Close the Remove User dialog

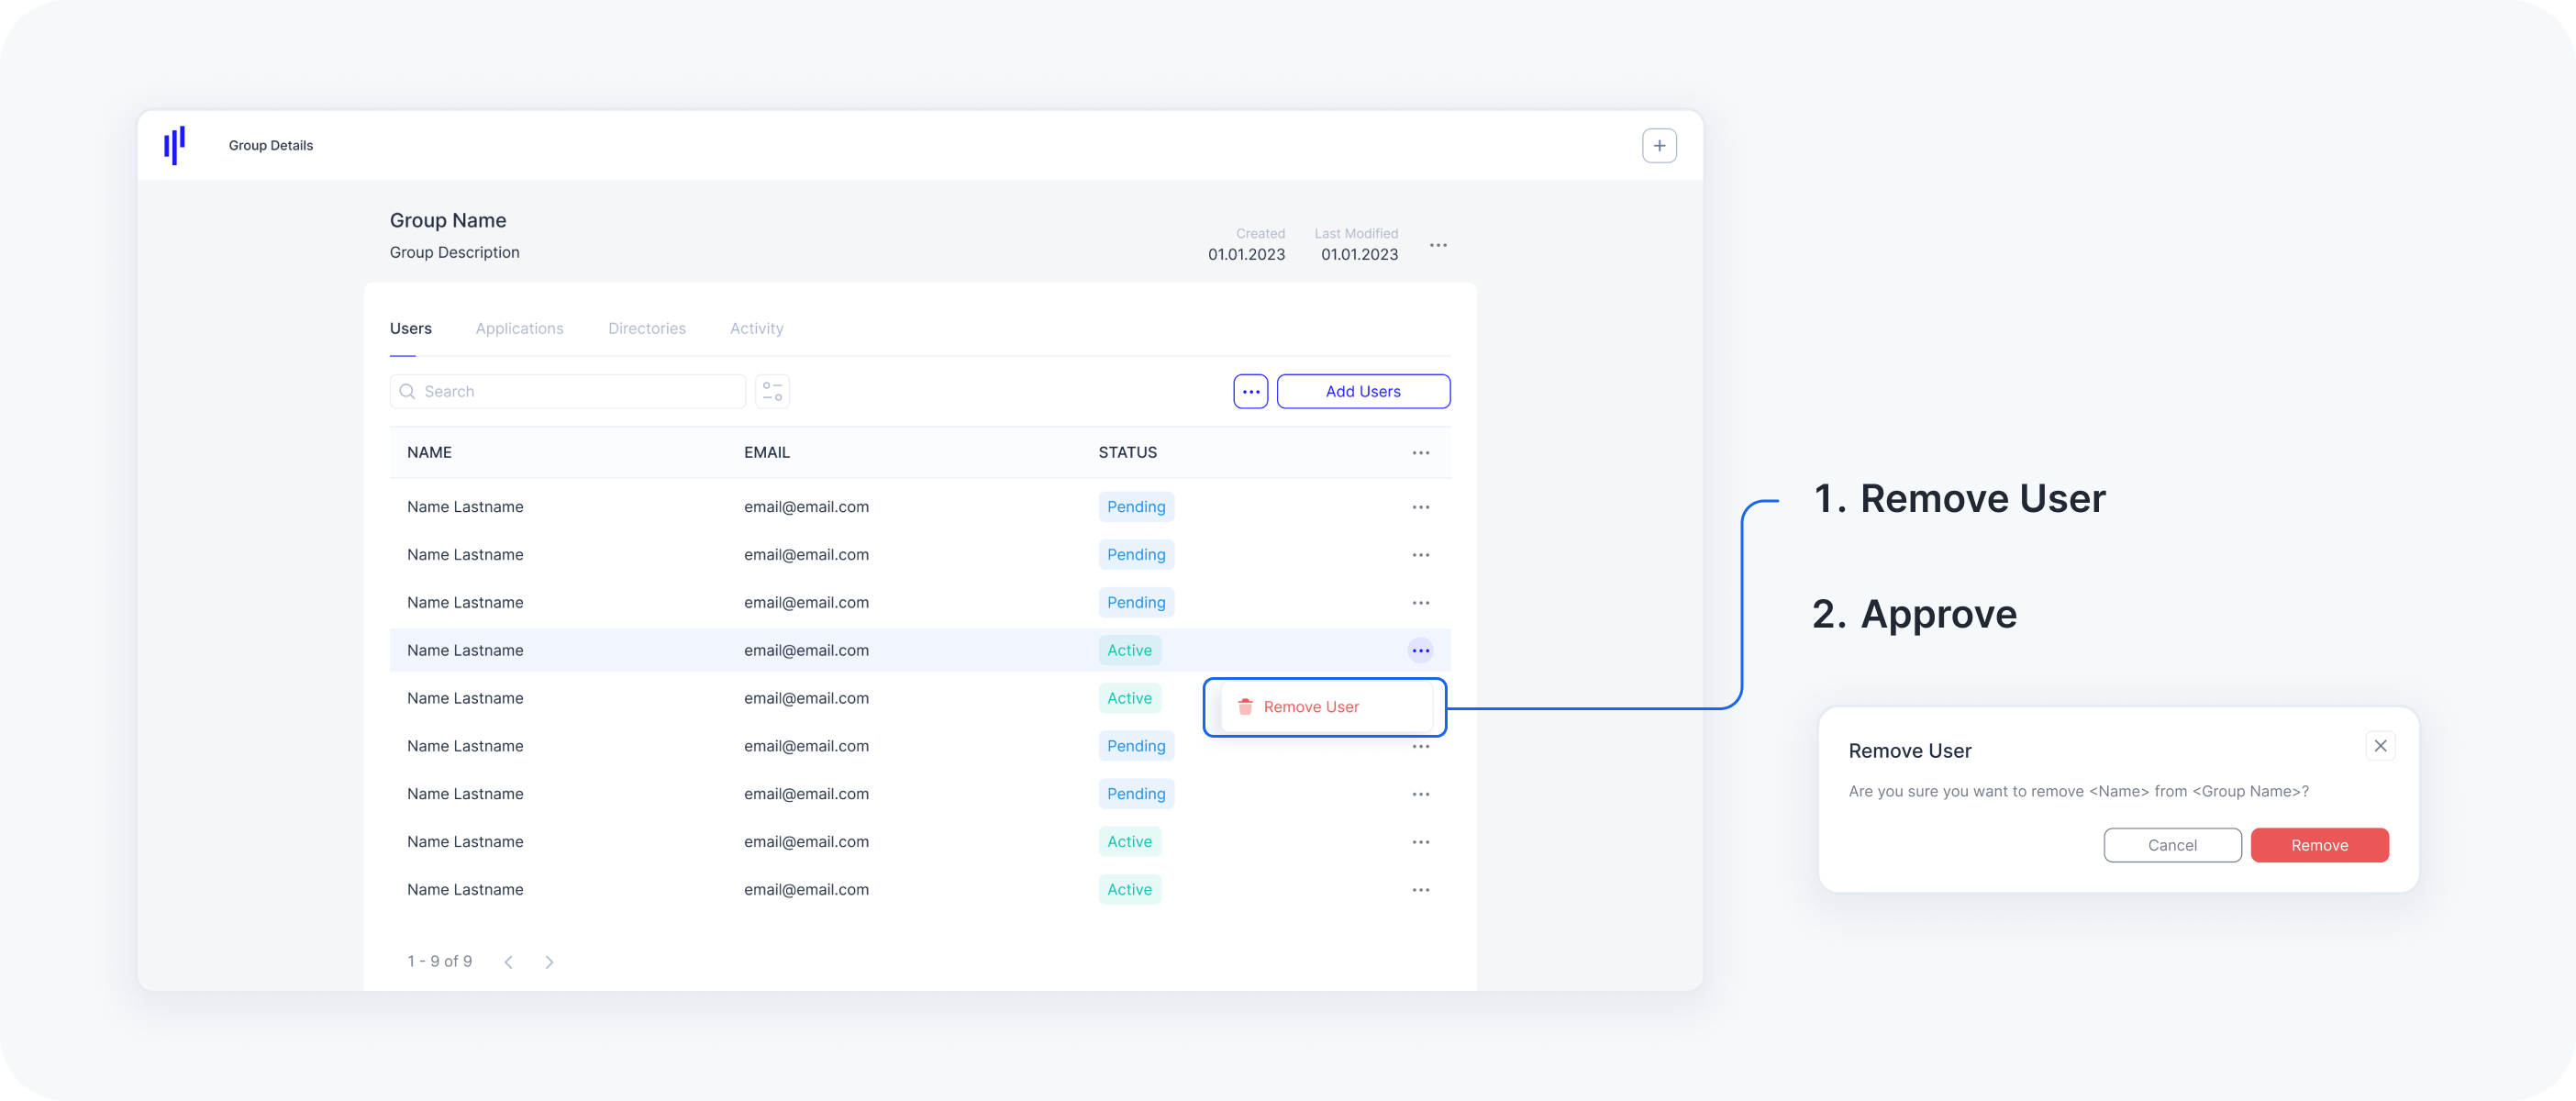(x=2379, y=746)
